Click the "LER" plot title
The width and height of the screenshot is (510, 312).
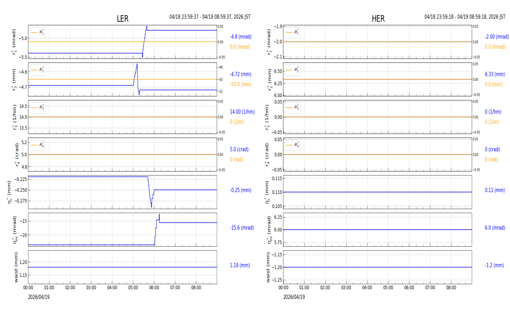(122, 19)
